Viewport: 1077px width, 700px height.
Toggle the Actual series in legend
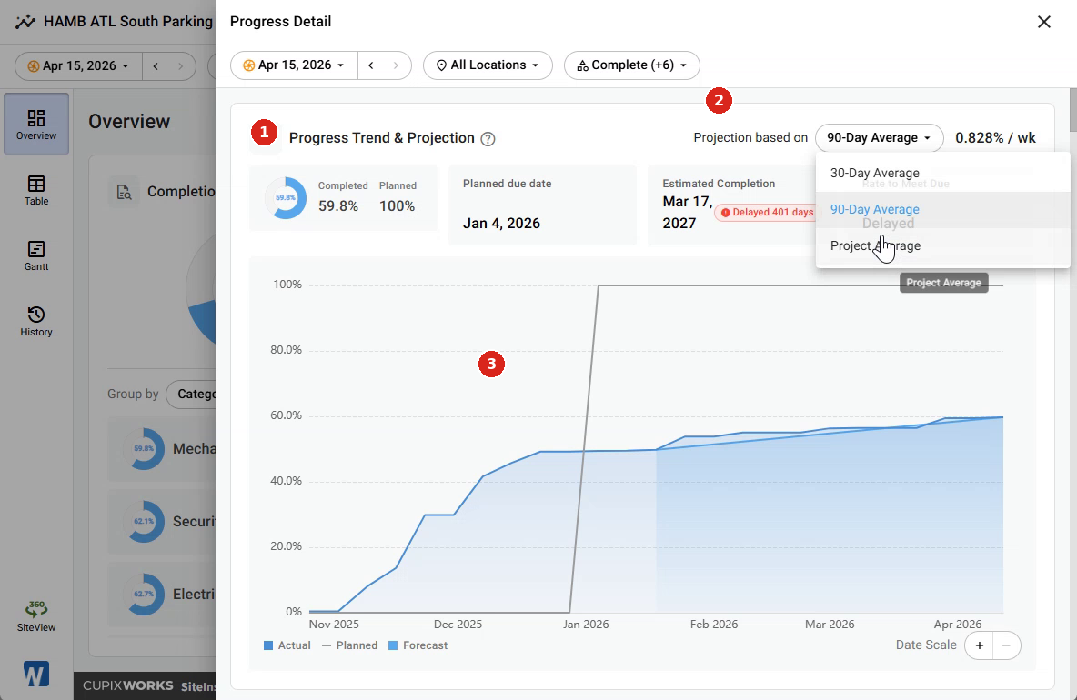(287, 645)
